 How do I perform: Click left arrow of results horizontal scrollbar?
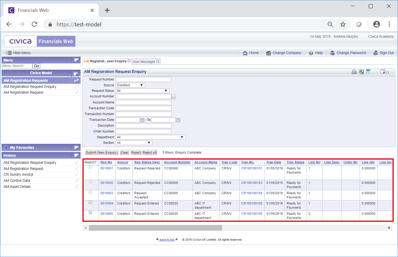86,228
